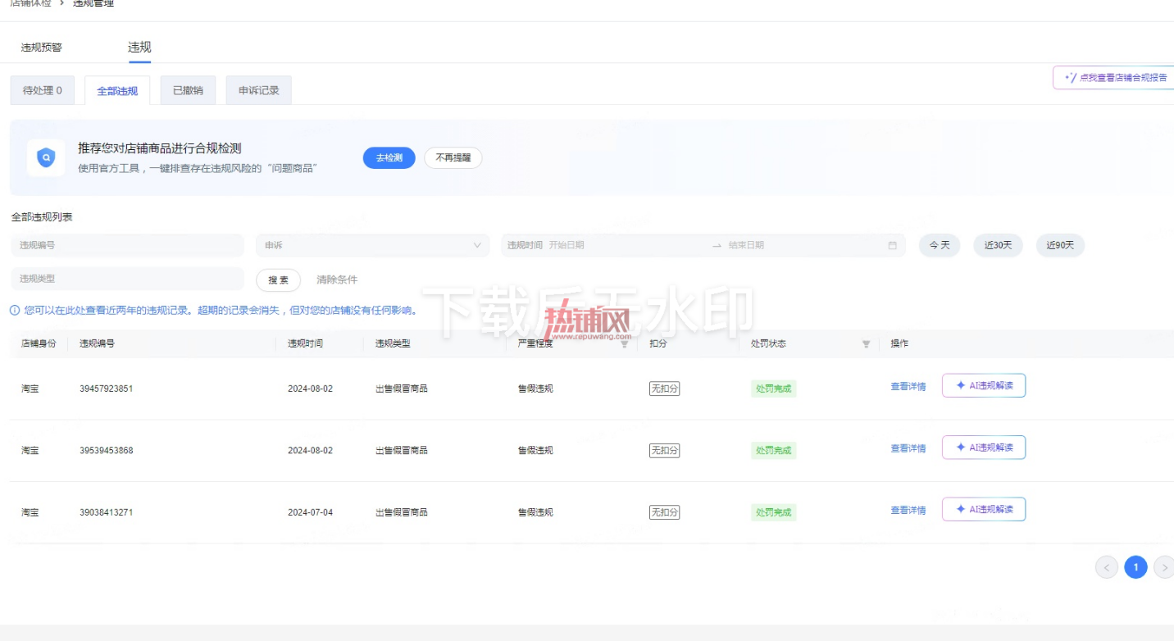Open the 申诉记录 tab
The width and height of the screenshot is (1174, 641).
pos(259,90)
